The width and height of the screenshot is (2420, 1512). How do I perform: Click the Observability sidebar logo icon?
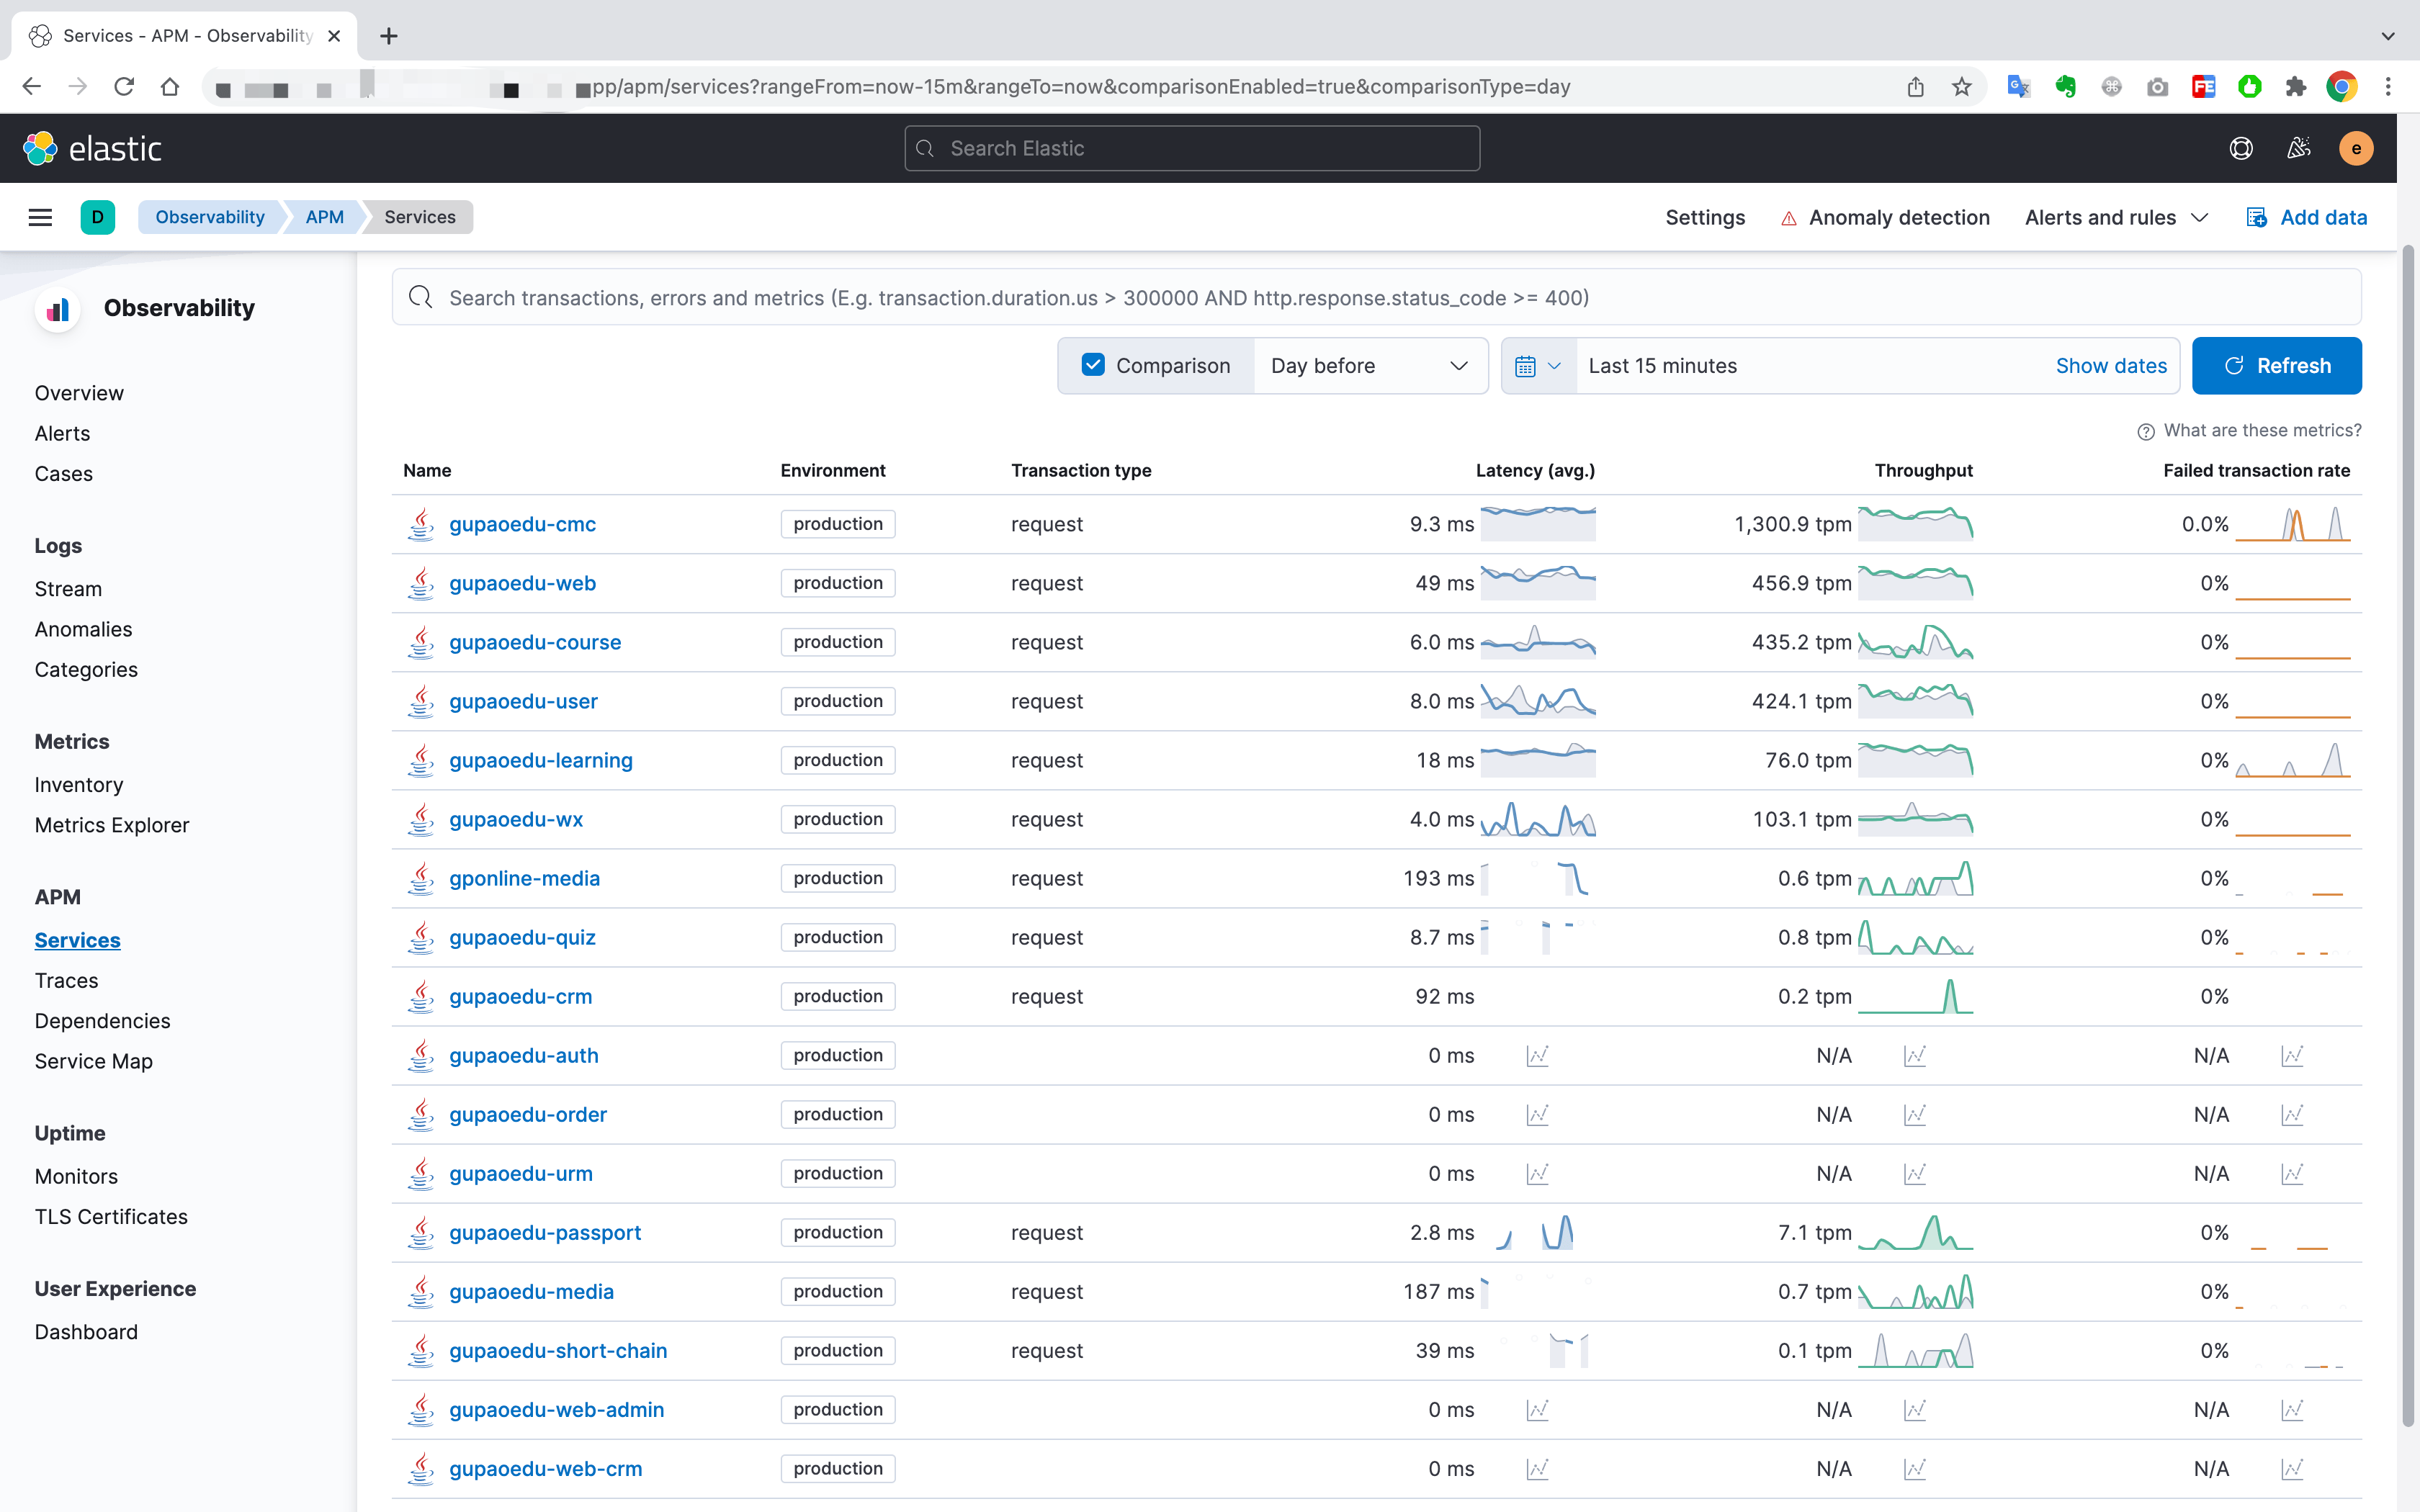coord(58,309)
